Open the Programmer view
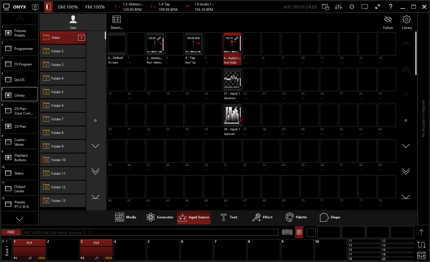This screenshot has height=262, width=430. (20, 48)
